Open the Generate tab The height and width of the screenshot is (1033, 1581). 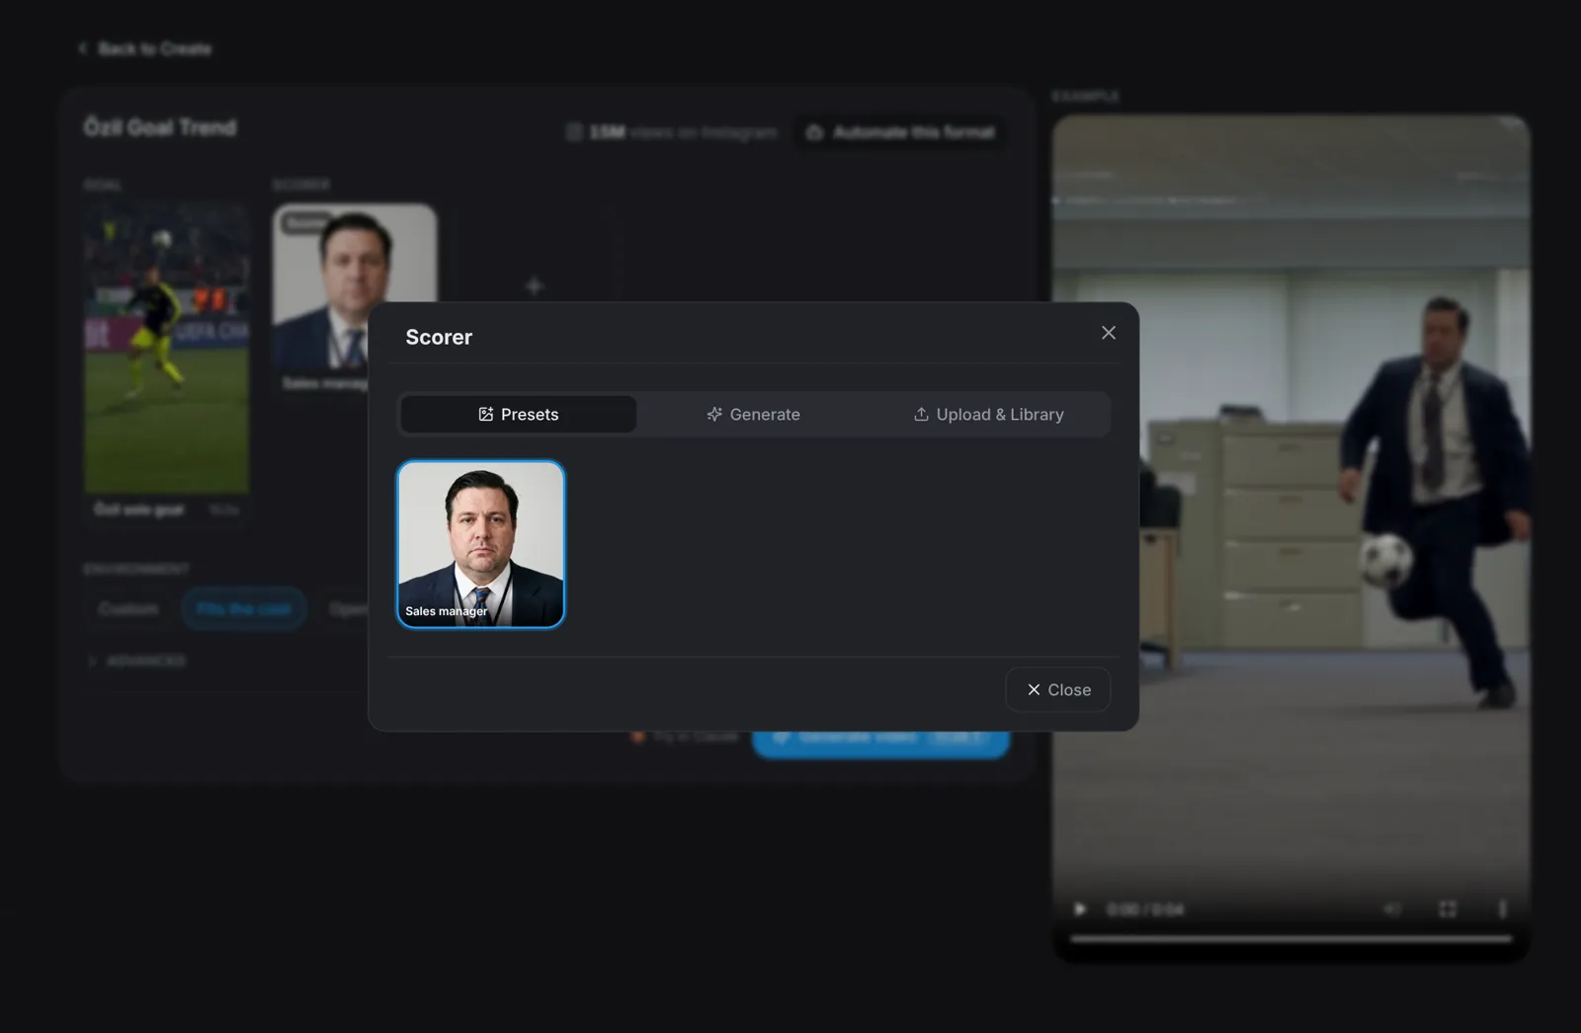[x=754, y=415]
